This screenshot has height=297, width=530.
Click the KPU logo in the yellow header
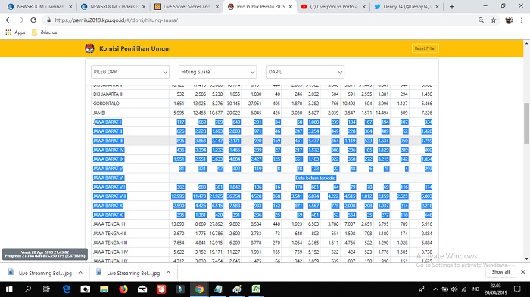89,48
